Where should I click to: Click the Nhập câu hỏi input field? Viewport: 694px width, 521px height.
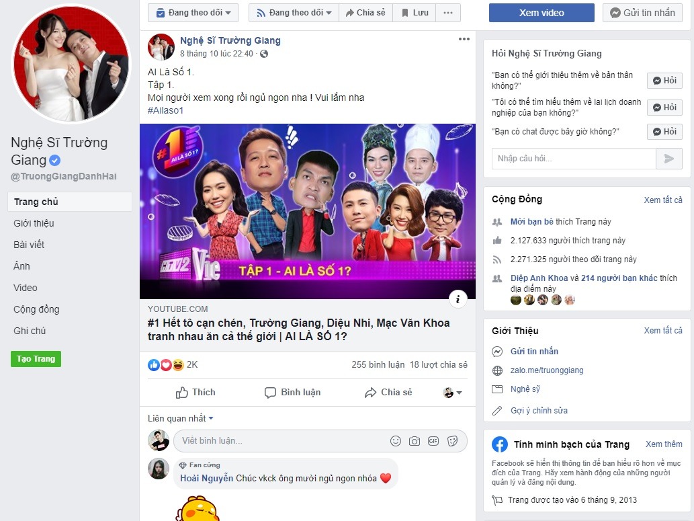point(574,159)
